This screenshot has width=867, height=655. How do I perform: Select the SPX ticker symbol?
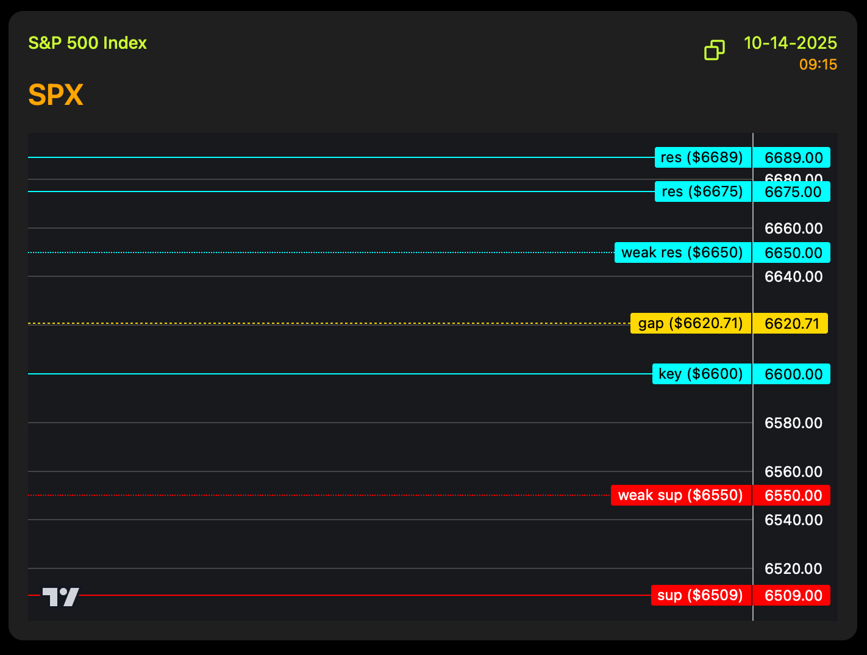(x=55, y=95)
